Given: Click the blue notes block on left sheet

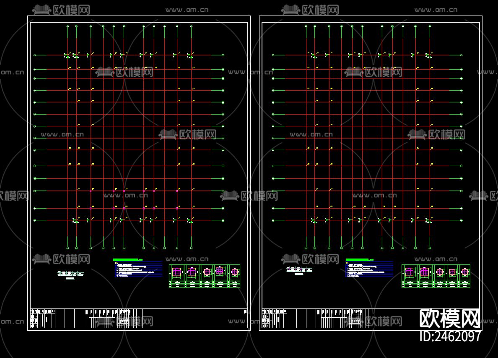Looking at the screenshot, I should coord(138,269).
